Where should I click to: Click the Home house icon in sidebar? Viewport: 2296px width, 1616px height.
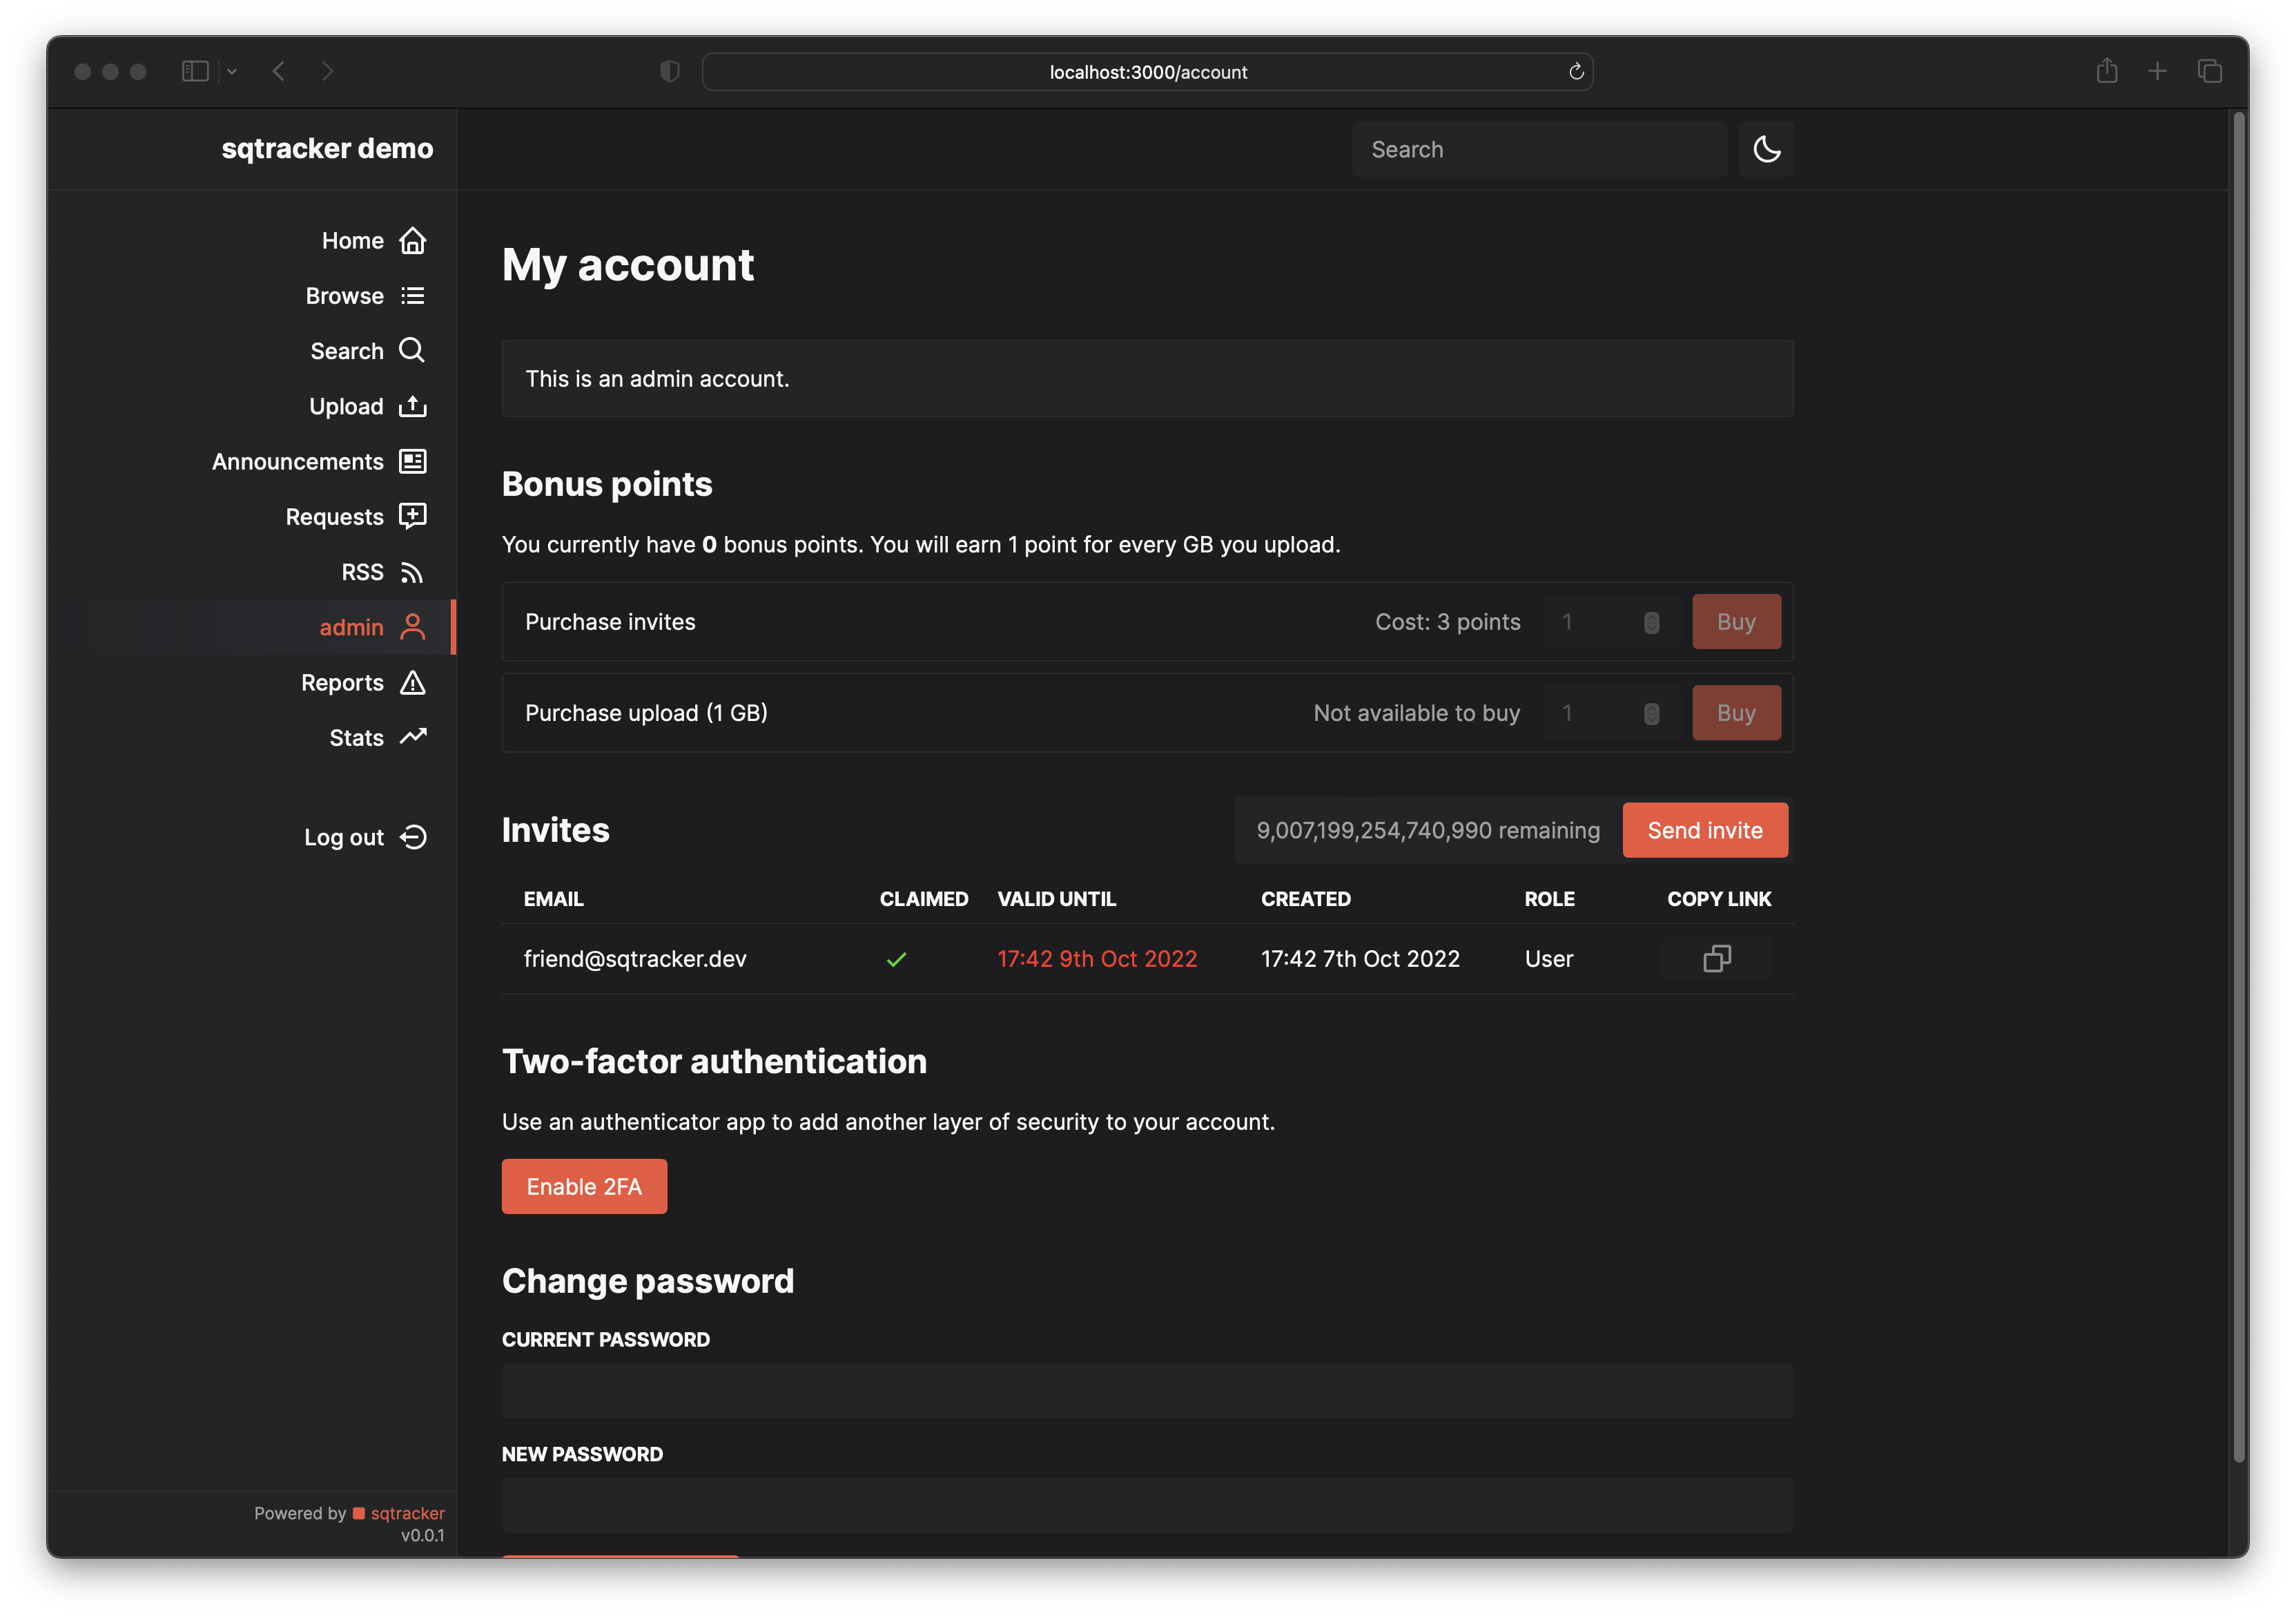412,241
